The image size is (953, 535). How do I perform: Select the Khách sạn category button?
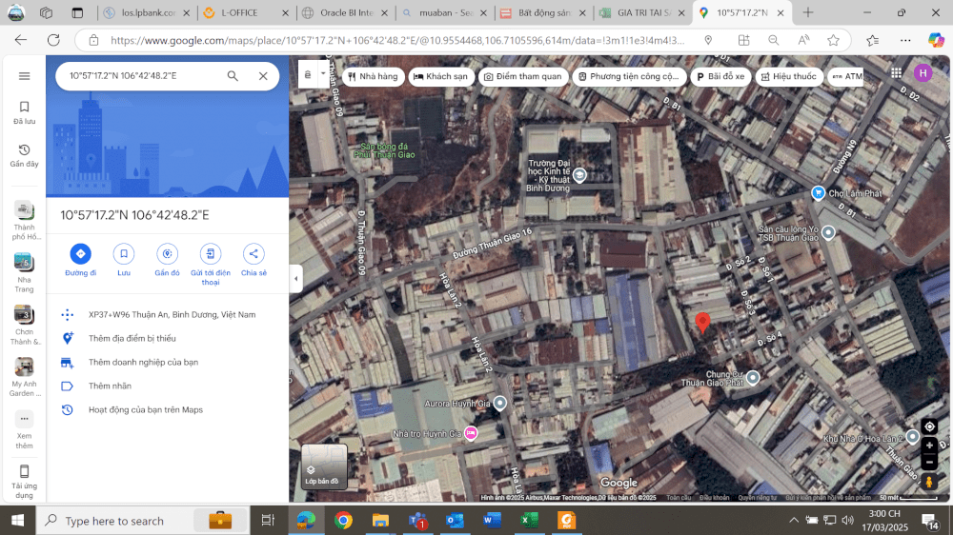point(440,76)
